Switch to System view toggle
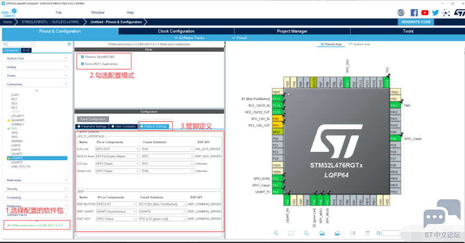Image resolution: width=465 pixels, height=243 pixels. pyautogui.click(x=360, y=44)
